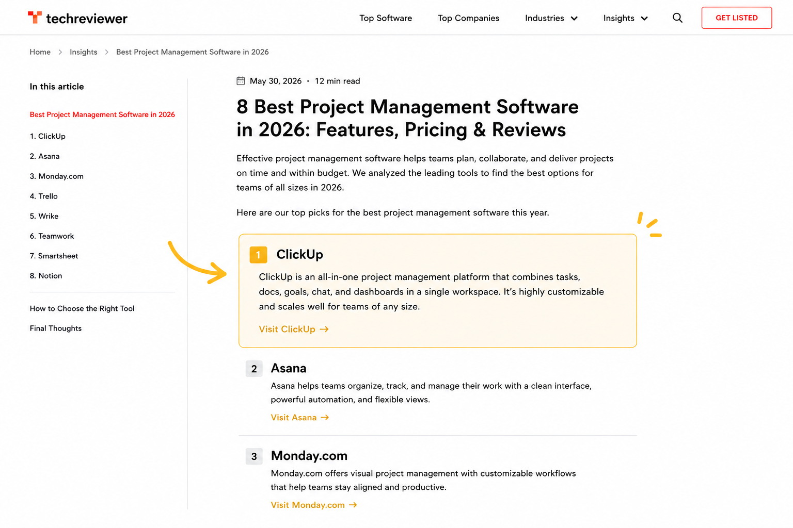Open the Top Companies menu item

coord(468,18)
